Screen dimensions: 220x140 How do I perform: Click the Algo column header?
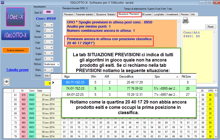tap(75, 77)
